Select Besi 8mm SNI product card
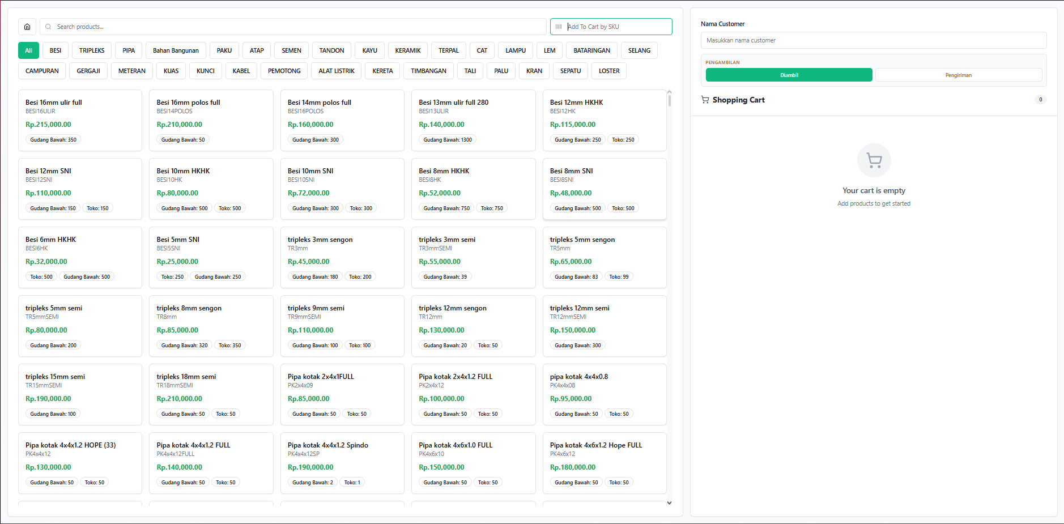Image resolution: width=1064 pixels, height=524 pixels. coord(605,189)
